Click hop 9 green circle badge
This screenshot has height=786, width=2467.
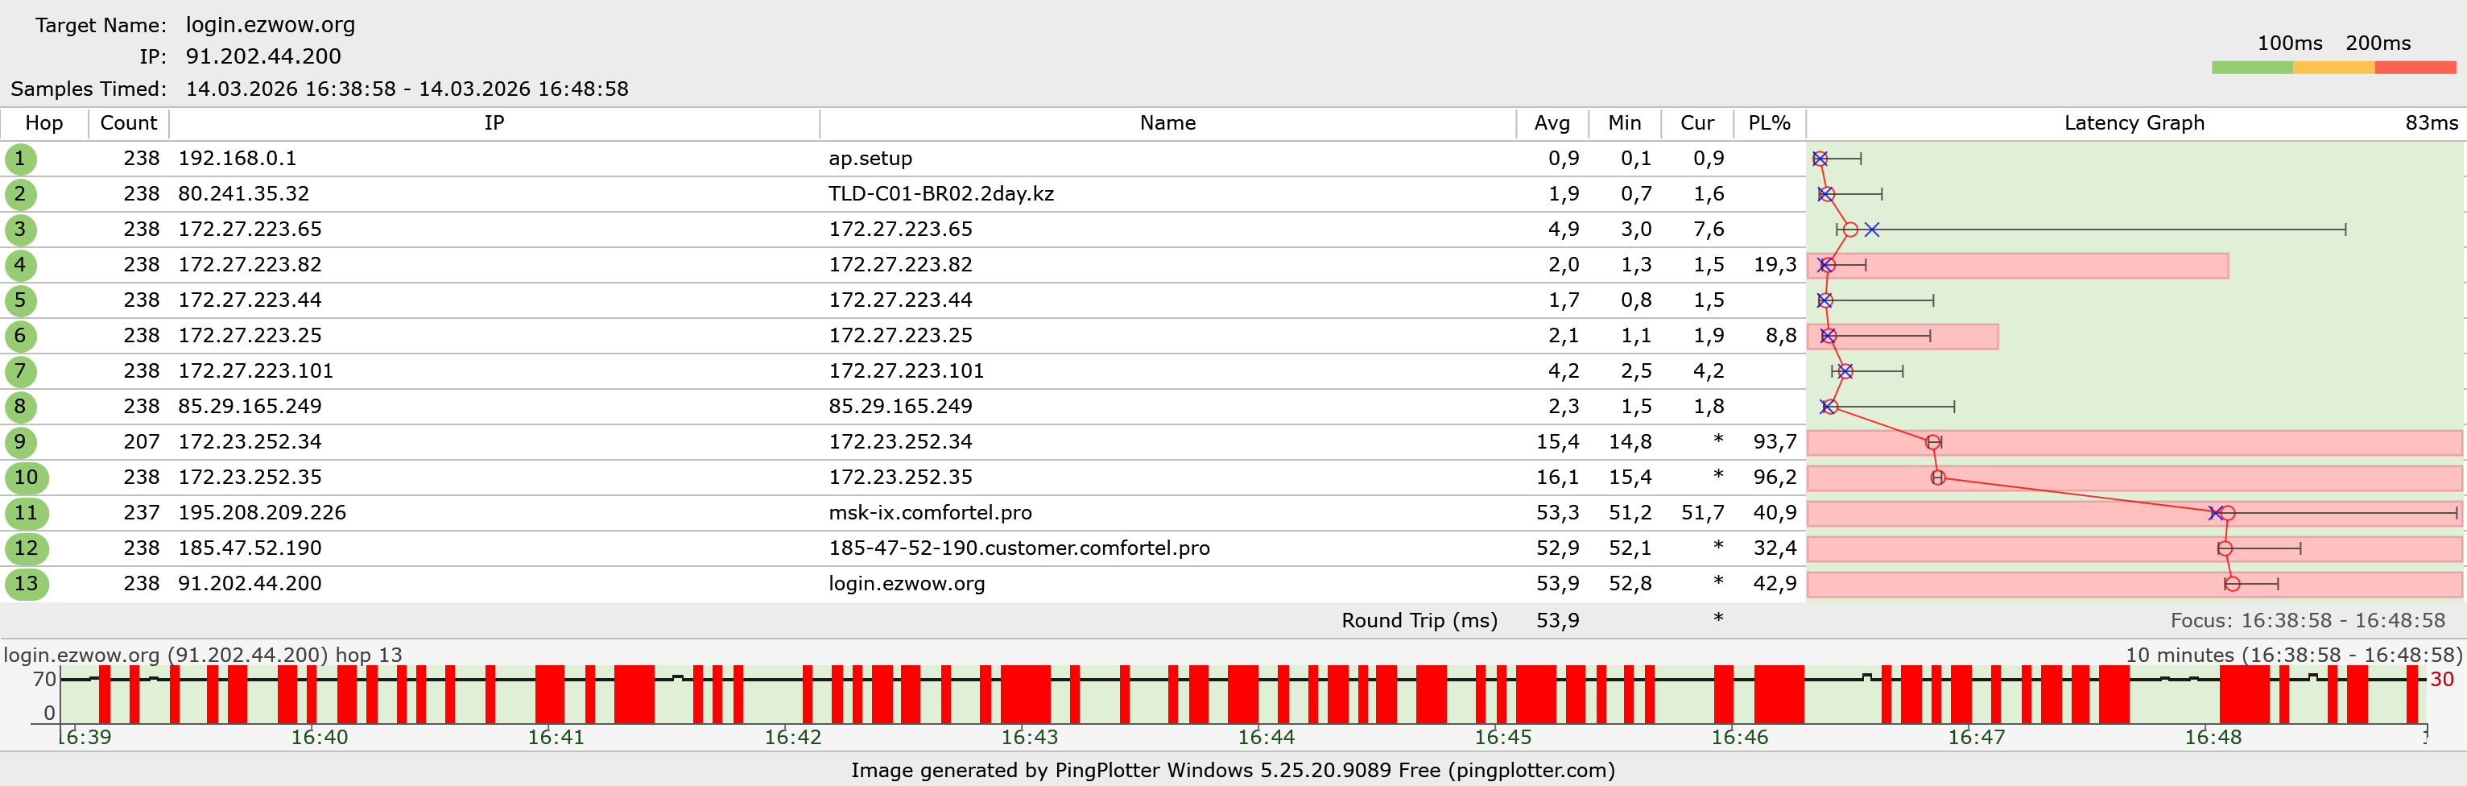coord(20,442)
